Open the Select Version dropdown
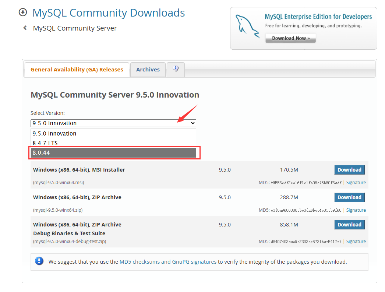385x292 pixels. [x=113, y=123]
